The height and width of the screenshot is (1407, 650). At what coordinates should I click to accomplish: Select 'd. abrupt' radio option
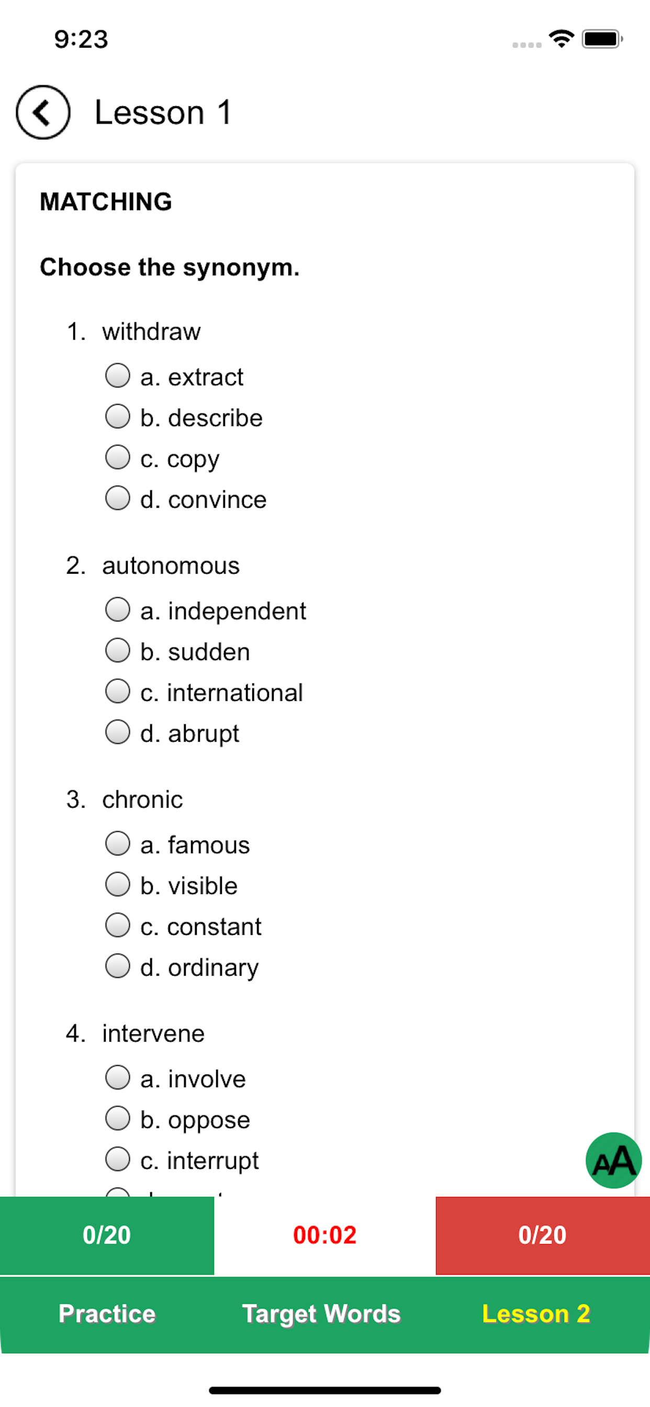[x=117, y=732]
